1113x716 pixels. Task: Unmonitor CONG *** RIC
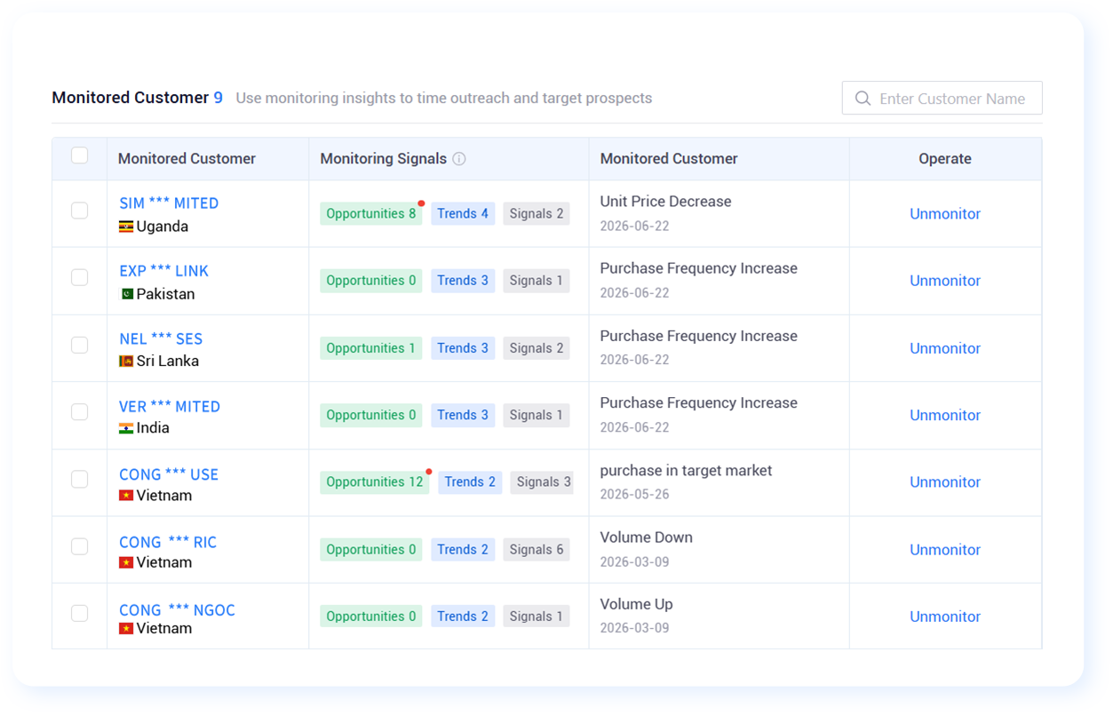pos(945,550)
